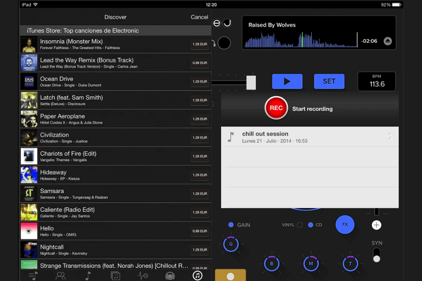422x281 pixels.
Task: Select song title Samsara
Action: (52, 191)
